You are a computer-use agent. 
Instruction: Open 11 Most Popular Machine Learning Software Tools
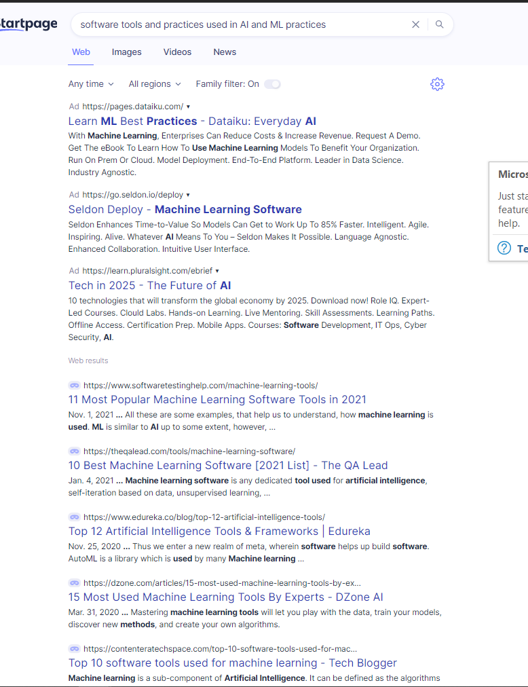tap(217, 400)
